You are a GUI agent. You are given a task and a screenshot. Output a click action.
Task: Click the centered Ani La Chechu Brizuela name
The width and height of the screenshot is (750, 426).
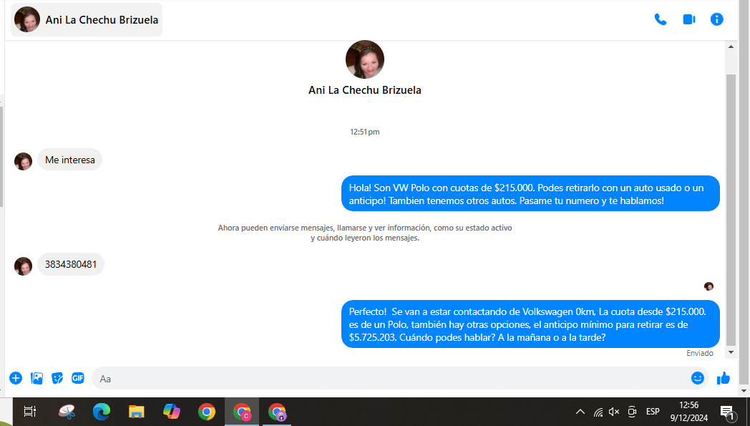tap(364, 90)
